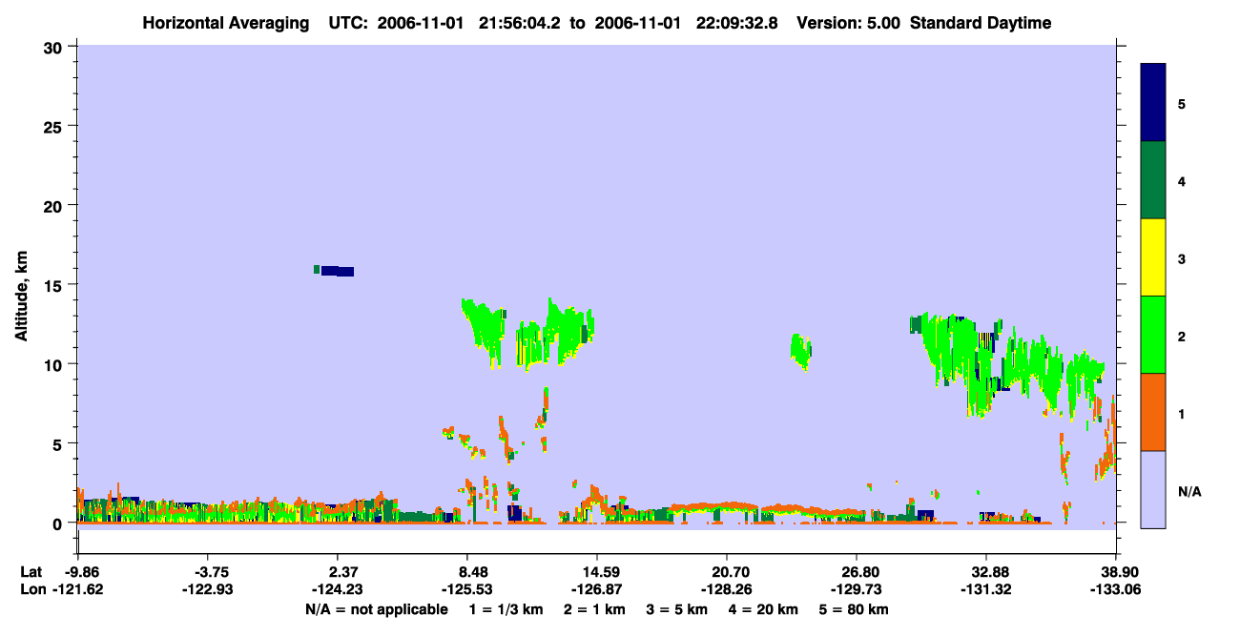Click longitude value '-126.87'
Image resolution: width=1240 pixels, height=636 pixels.
(x=596, y=589)
